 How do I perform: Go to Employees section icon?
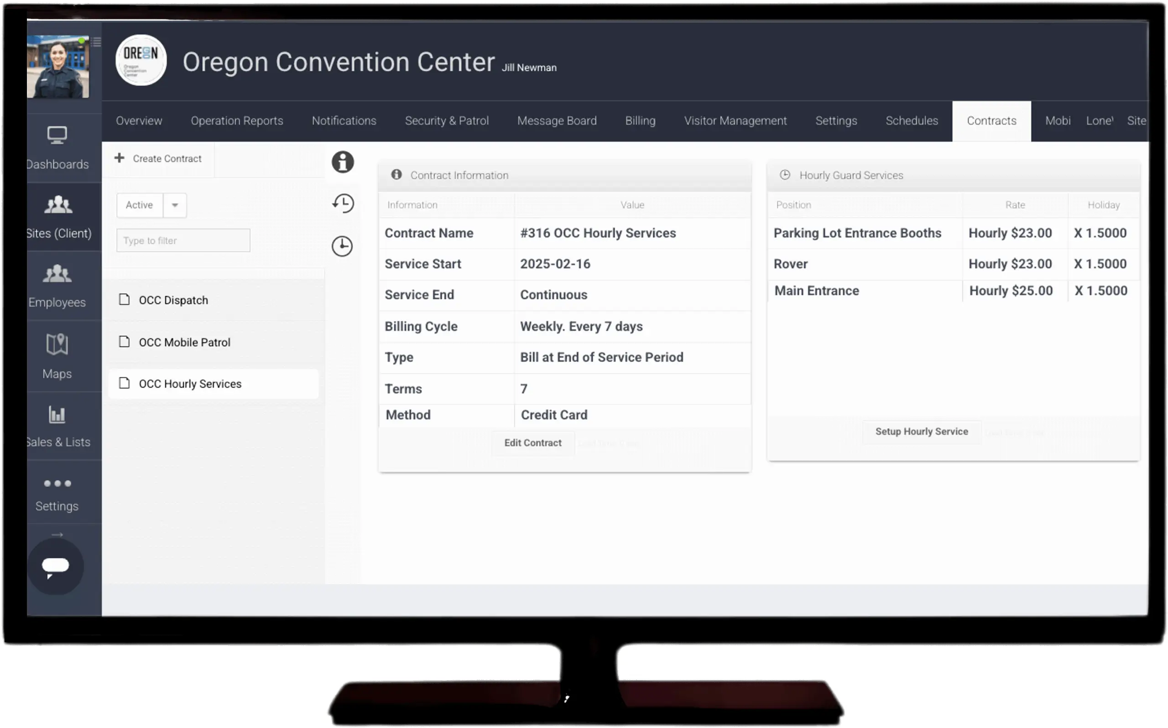57,273
